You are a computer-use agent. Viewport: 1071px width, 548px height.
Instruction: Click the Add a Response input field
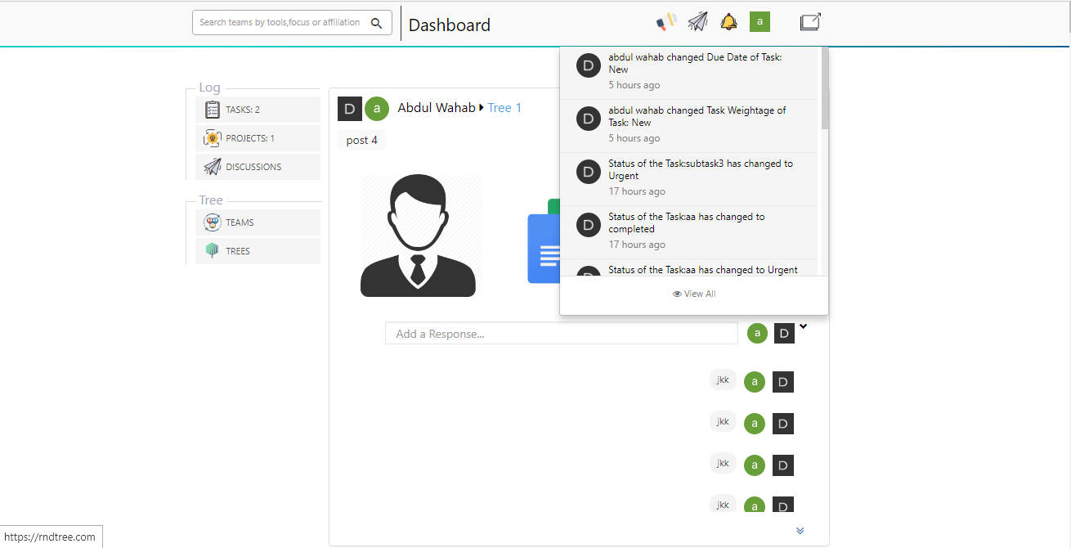[x=561, y=334]
